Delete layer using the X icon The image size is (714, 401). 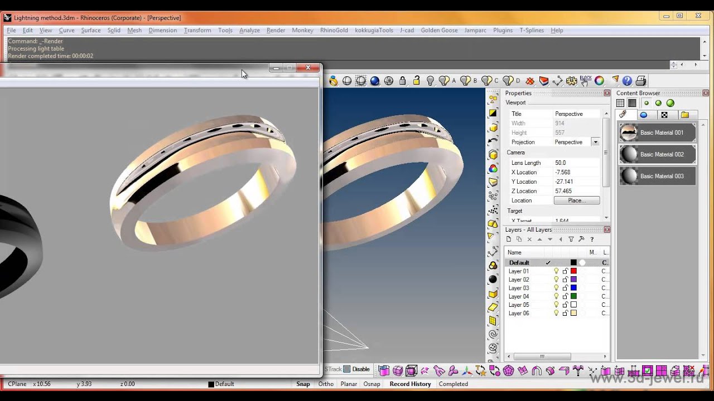[x=529, y=239]
